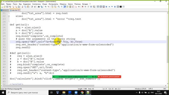Click the Redo arrow toolbar icon
The height and width of the screenshot is (95, 169).
[x=35, y=7]
